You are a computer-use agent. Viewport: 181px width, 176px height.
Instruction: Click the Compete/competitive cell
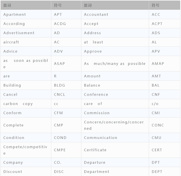[x=25, y=150]
